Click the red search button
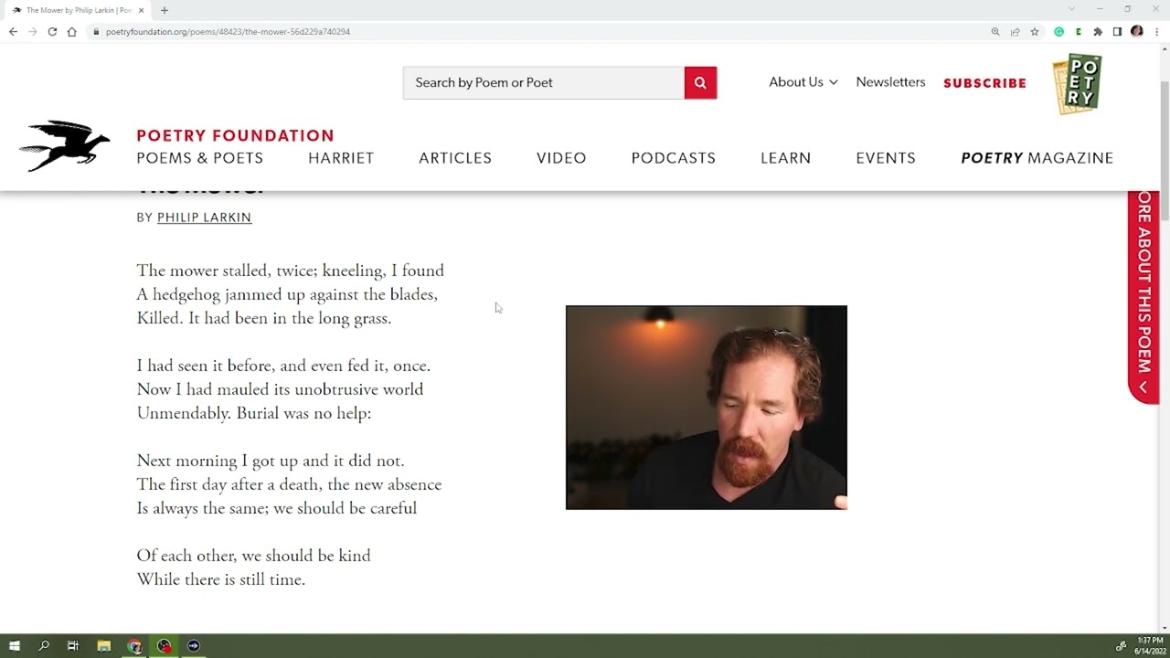This screenshot has height=658, width=1170. [700, 82]
